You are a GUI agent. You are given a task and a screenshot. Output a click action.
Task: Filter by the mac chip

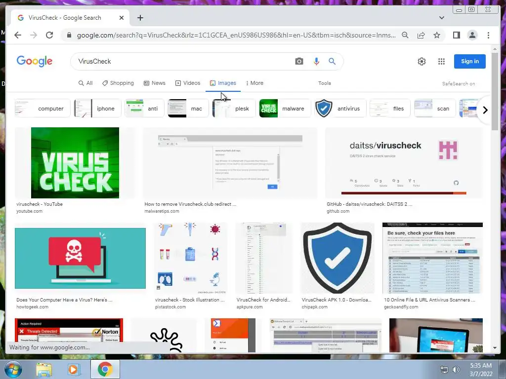coord(188,108)
